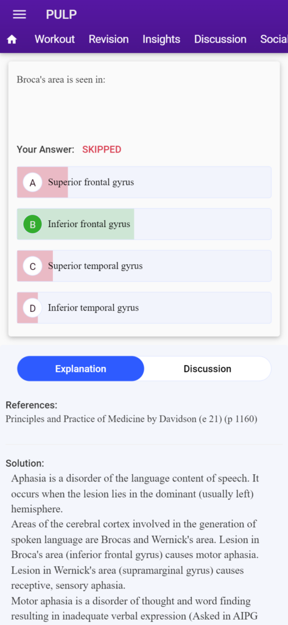The height and width of the screenshot is (625, 288).
Task: Go to the Discussion nav tab
Action: click(x=220, y=39)
